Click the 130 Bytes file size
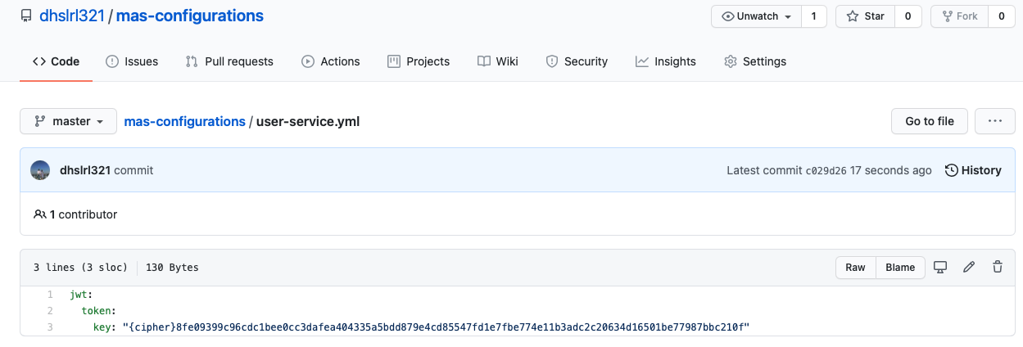Screen dimensions: 1023x347 172,268
